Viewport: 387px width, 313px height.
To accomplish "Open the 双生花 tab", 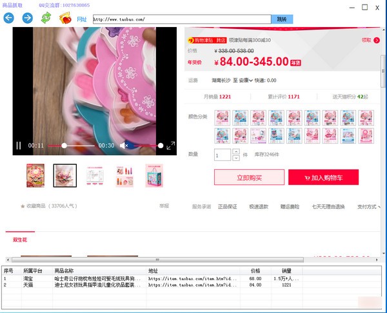I will click(x=21, y=239).
